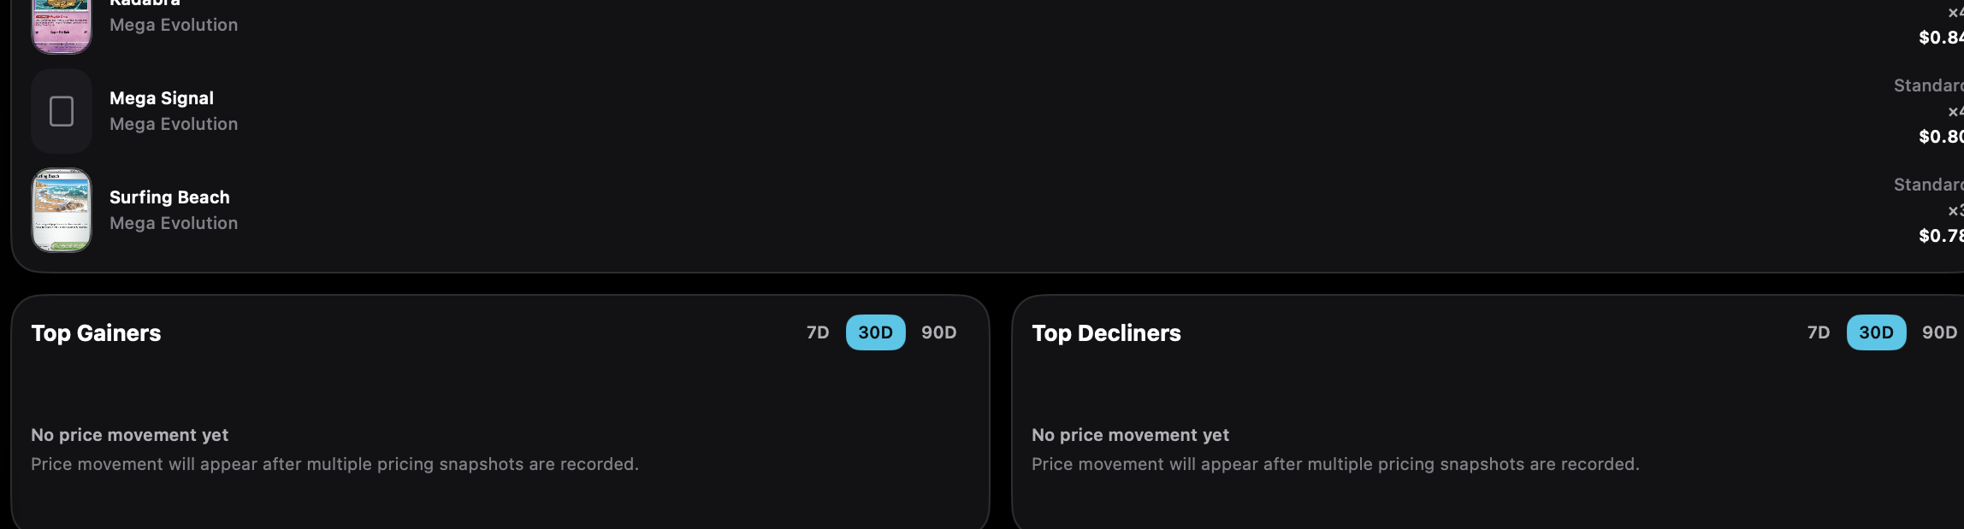Click the Top Decliners heading
This screenshot has height=529, width=1964.
coord(1106,333)
